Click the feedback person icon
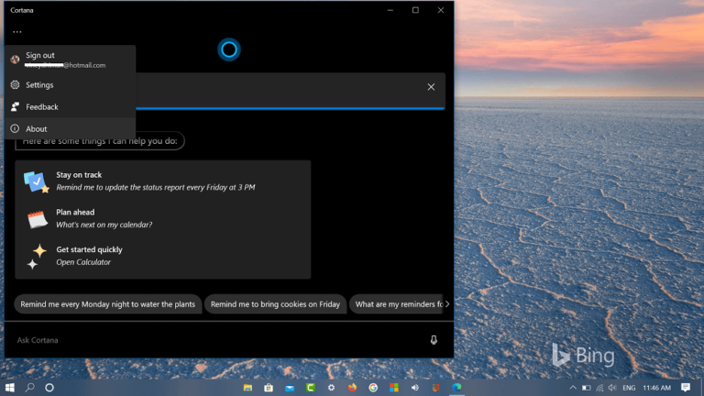This screenshot has width=704, height=396. [16, 107]
